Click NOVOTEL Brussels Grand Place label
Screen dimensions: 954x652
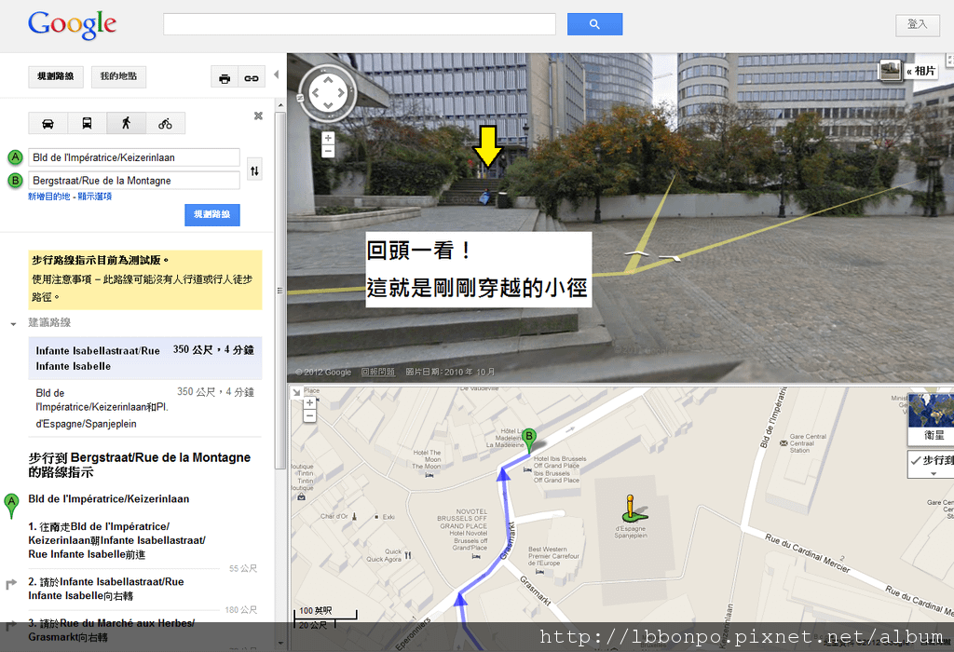coord(462,530)
